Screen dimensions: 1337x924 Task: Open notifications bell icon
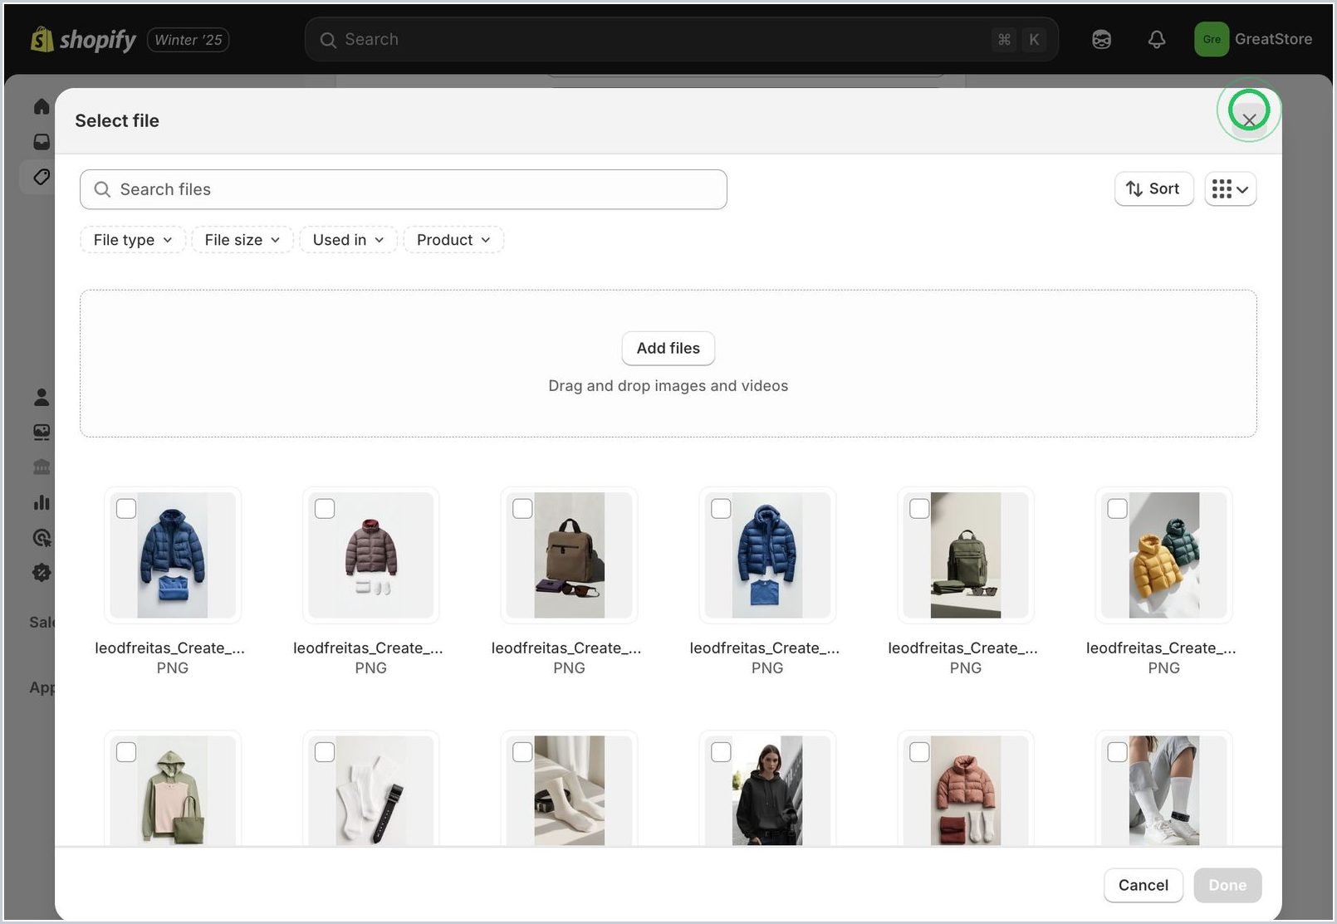click(x=1157, y=39)
